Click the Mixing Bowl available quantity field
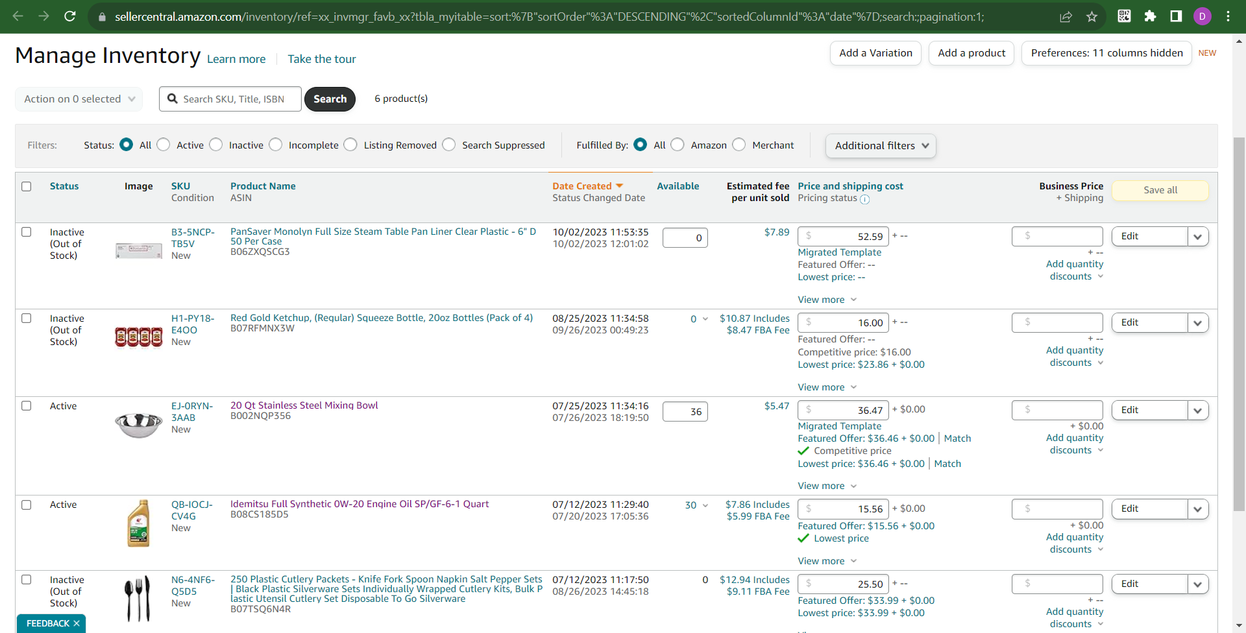1246x633 pixels. 685,412
